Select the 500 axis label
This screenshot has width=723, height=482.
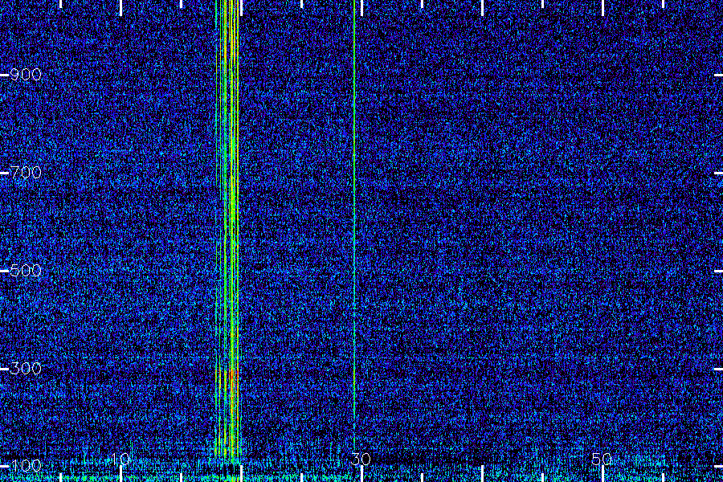pyautogui.click(x=26, y=270)
